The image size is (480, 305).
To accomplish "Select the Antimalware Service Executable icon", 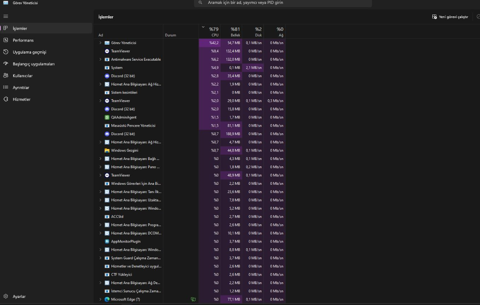I will 107,59.
